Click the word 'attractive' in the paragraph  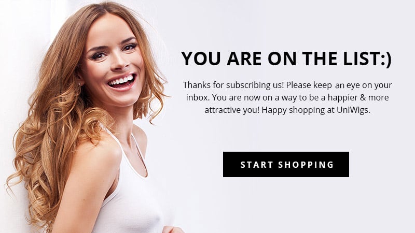tap(223, 110)
